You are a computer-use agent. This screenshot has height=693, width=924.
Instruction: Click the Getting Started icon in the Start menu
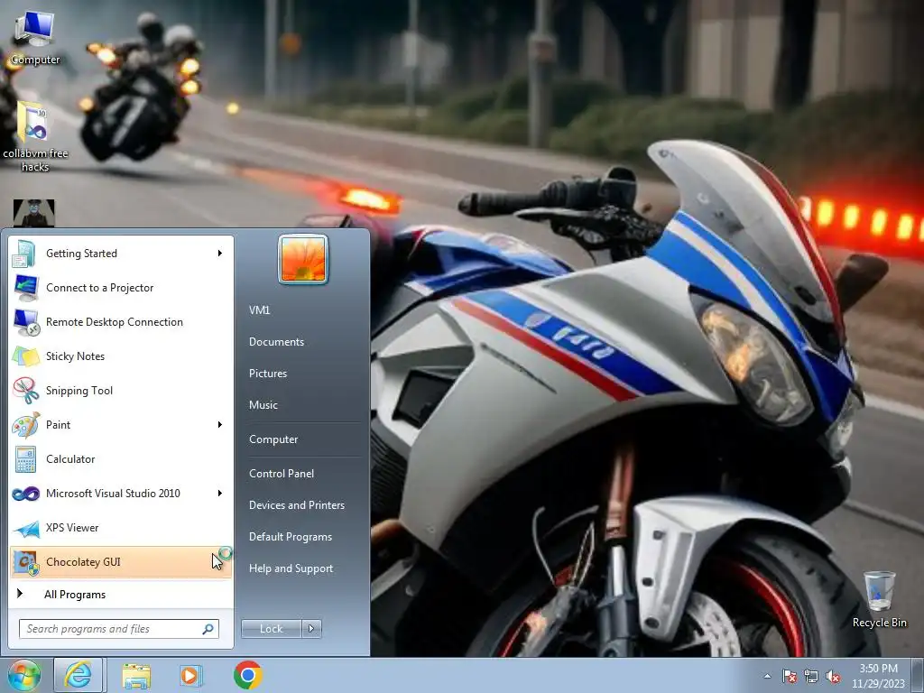pyautogui.click(x=25, y=254)
